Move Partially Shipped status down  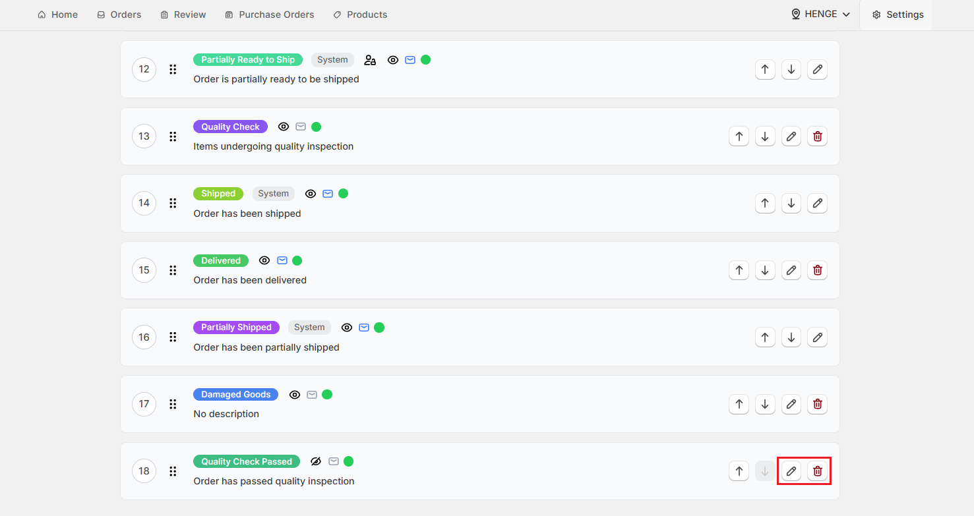tap(791, 337)
